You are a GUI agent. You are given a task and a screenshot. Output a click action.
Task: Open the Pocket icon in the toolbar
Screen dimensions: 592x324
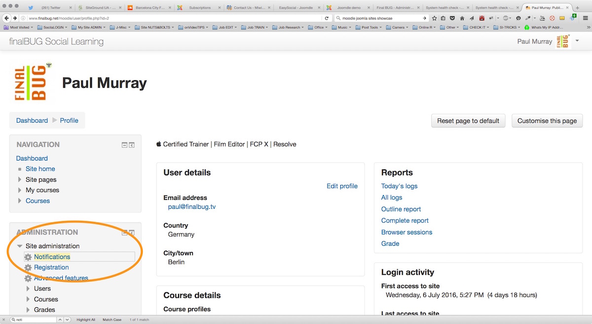pos(452,18)
